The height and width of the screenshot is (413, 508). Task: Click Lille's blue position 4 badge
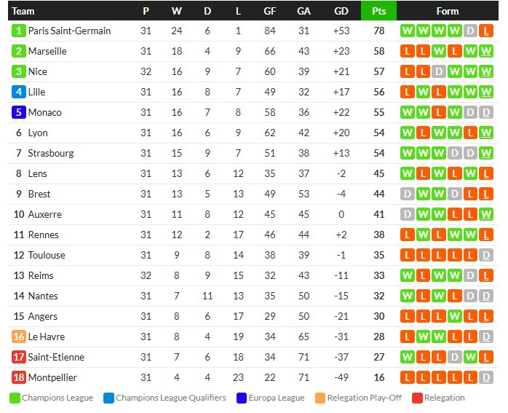click(x=18, y=92)
